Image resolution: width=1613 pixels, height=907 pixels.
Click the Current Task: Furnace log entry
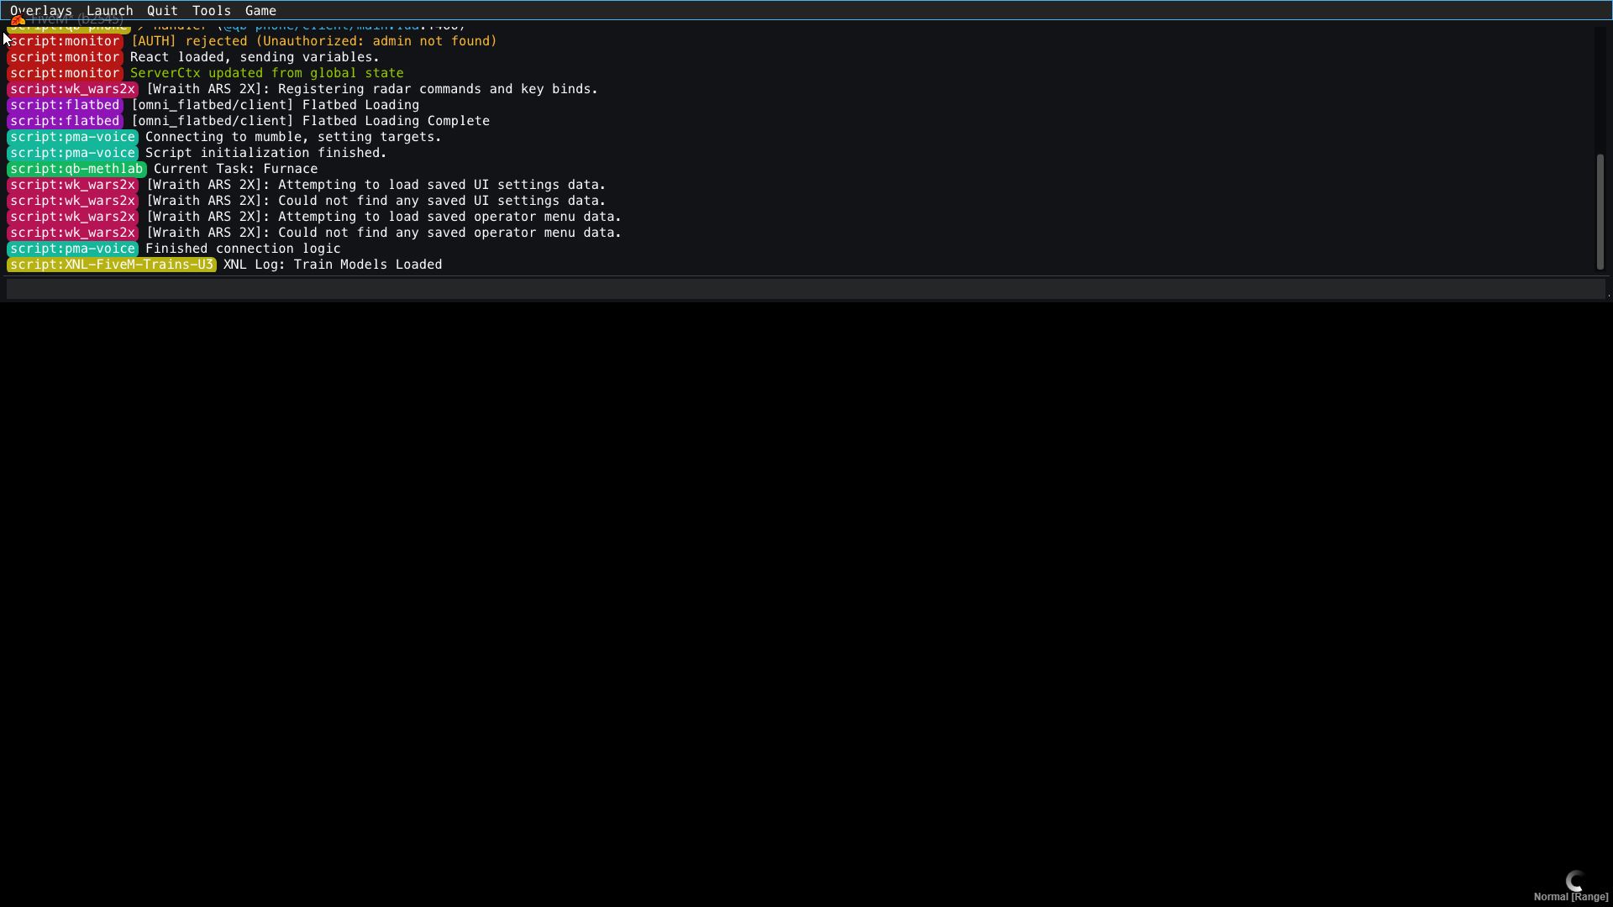pyautogui.click(x=235, y=169)
